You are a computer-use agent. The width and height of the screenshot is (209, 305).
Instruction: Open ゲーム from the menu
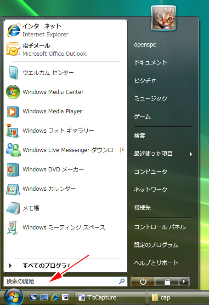[x=142, y=116]
